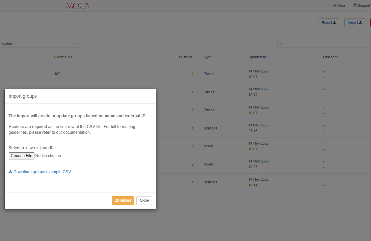Click Beacons in the 11 Nov 2022 row
Viewport: 371px width, 241px height.
[x=210, y=128]
